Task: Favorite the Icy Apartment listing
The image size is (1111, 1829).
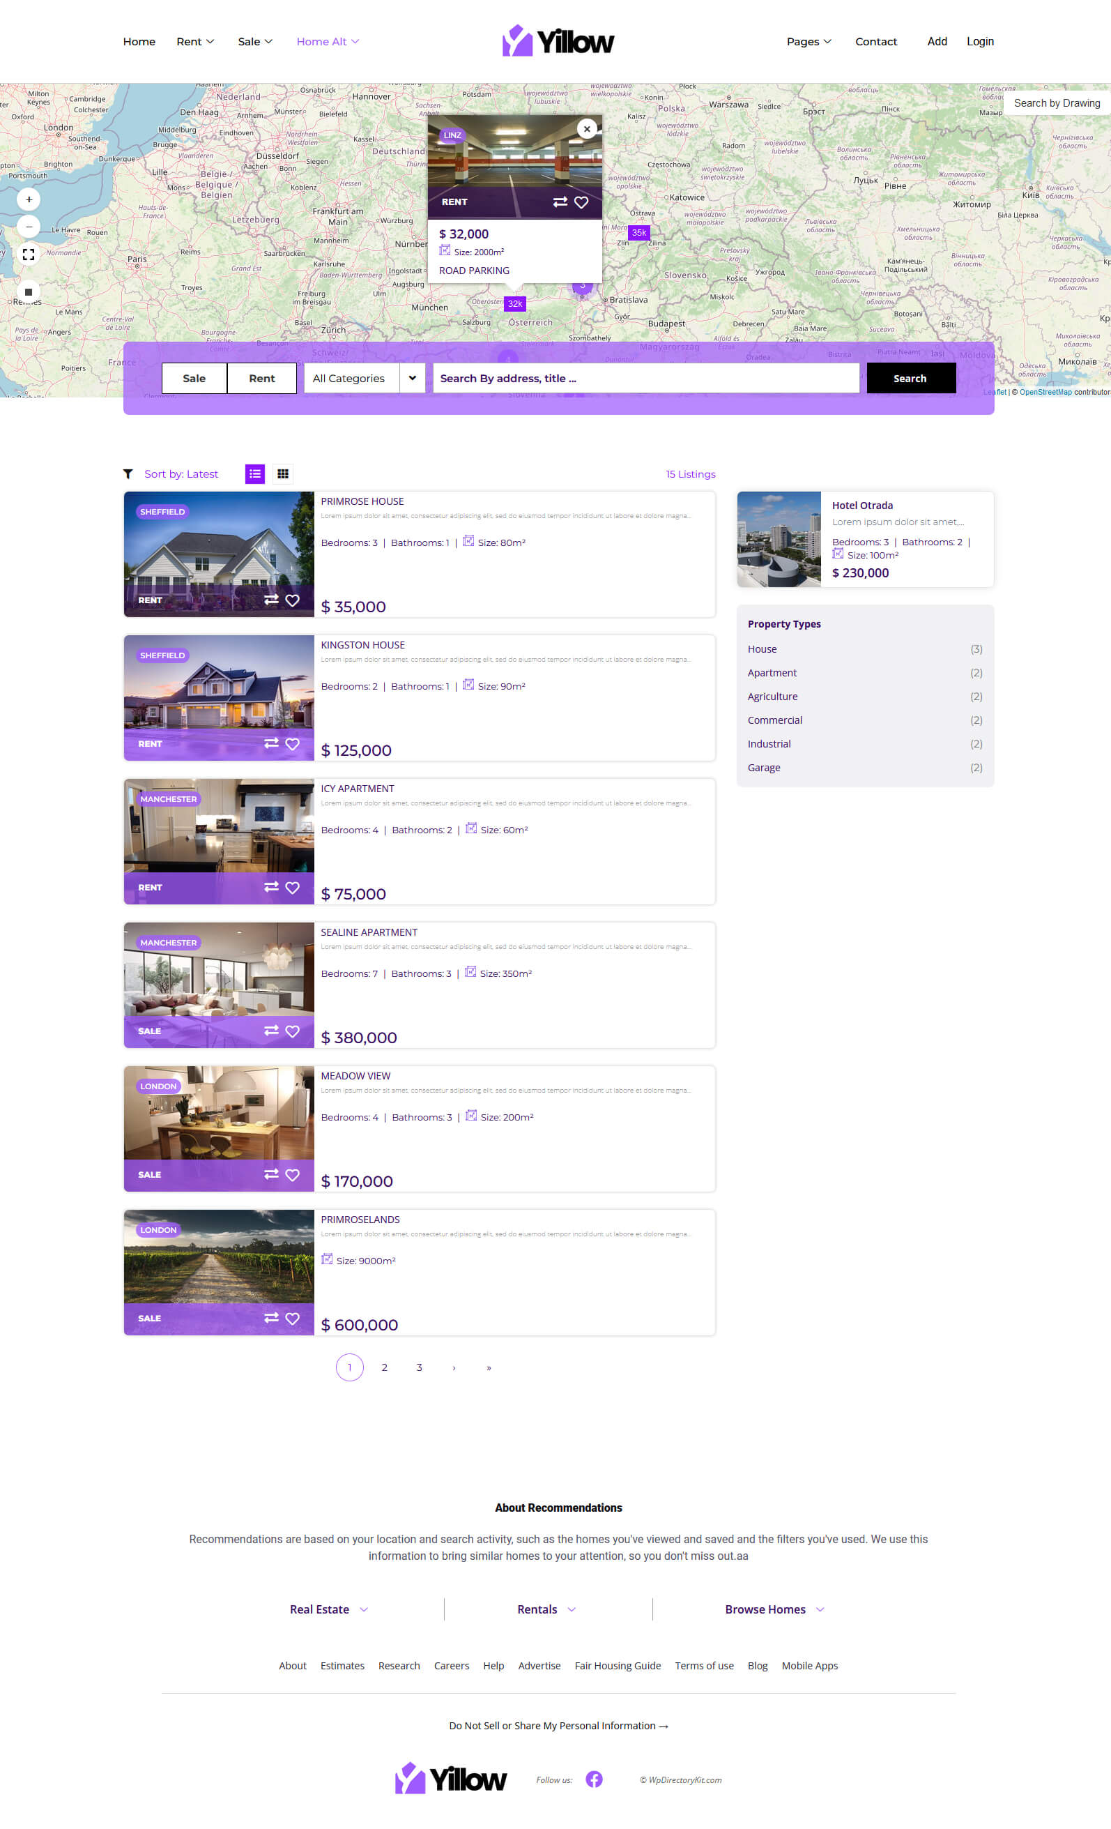Action: tap(293, 888)
